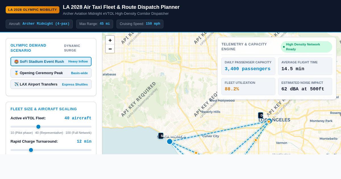Click the '40 aircraft' fleet value
The width and height of the screenshot is (341, 179).
pyautogui.click(x=78, y=118)
